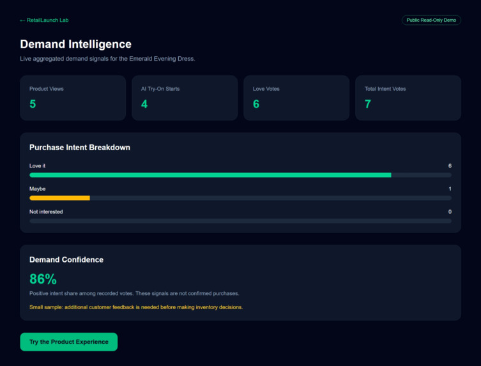Click the Total Intent Votes label
This screenshot has height=366, width=481.
pos(385,89)
